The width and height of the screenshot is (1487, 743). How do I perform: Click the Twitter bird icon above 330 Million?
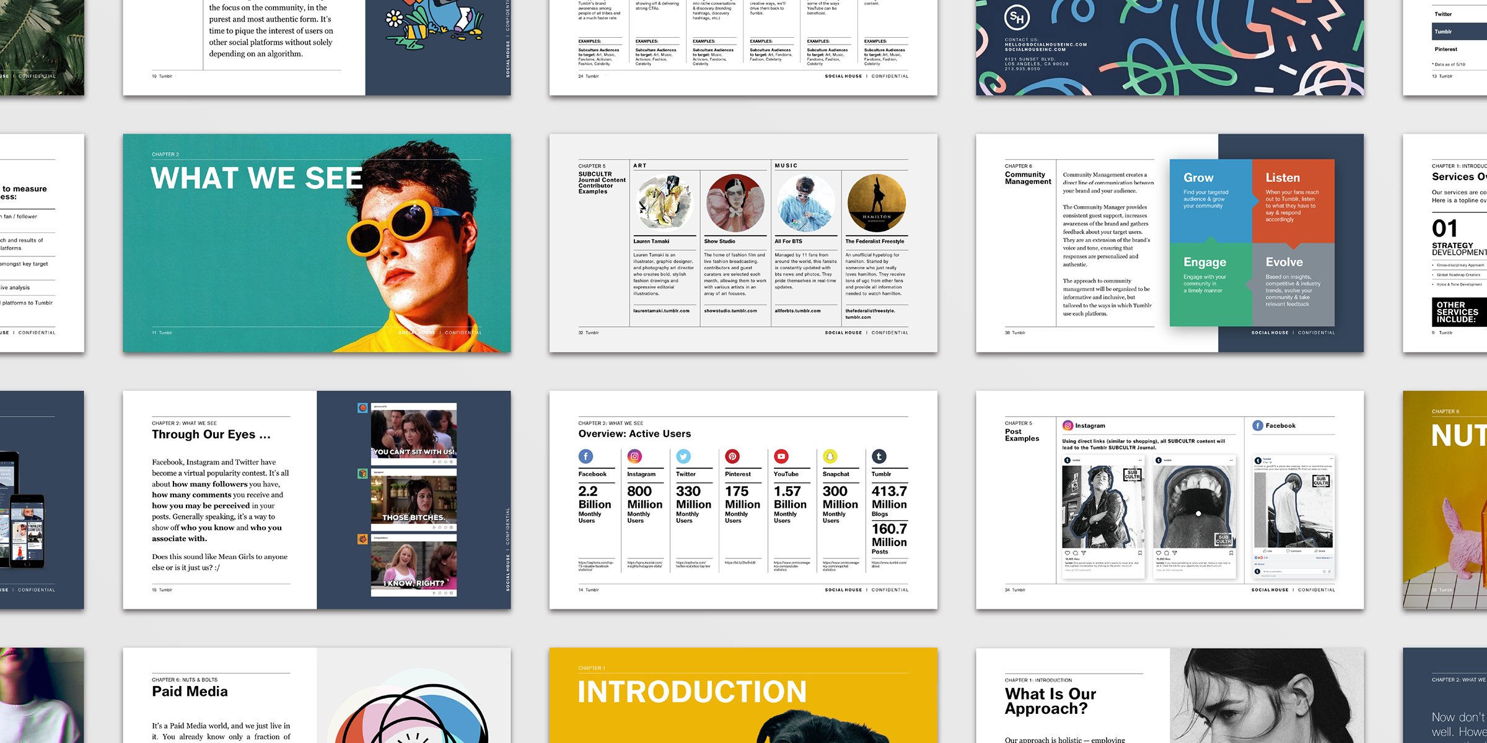[x=683, y=456]
